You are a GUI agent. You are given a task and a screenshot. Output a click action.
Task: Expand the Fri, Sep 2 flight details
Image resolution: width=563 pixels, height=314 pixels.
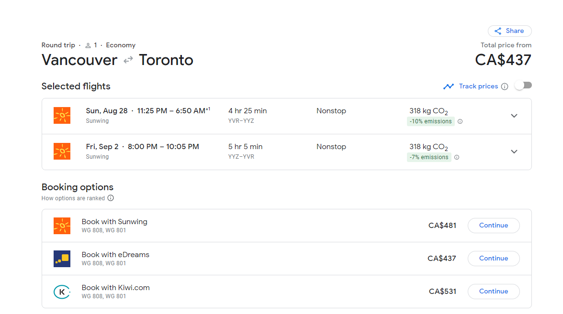514,152
